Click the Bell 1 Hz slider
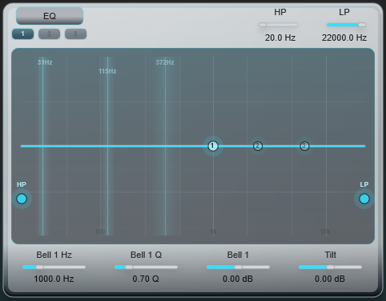 54,267
